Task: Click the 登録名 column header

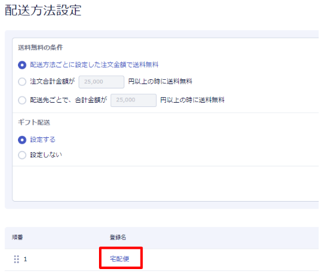Action: 118,238
